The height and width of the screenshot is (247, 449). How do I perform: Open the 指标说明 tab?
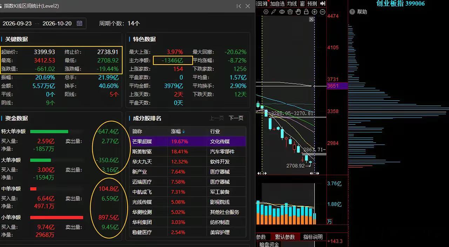click(x=313, y=237)
